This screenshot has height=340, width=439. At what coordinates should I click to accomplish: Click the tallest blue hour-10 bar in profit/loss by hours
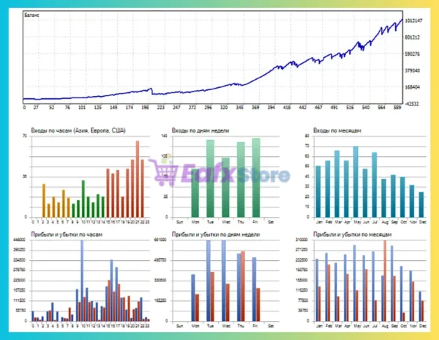coord(82,281)
